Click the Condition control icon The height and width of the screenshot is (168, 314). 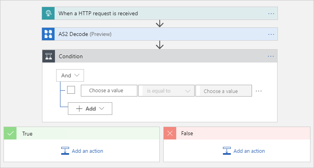click(x=48, y=56)
